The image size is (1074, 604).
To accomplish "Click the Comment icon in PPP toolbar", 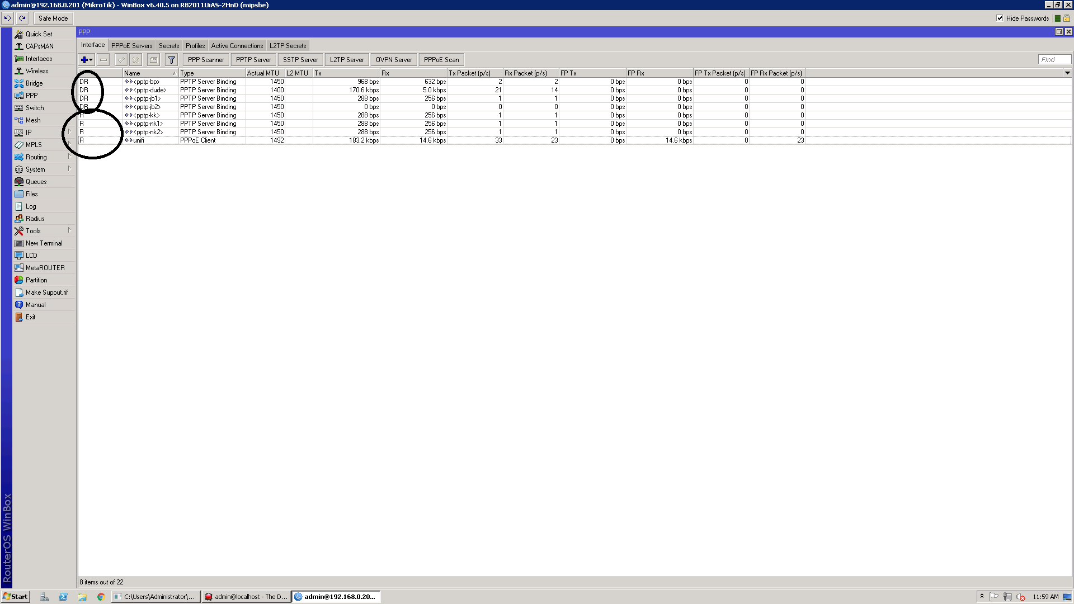I will [x=154, y=60].
